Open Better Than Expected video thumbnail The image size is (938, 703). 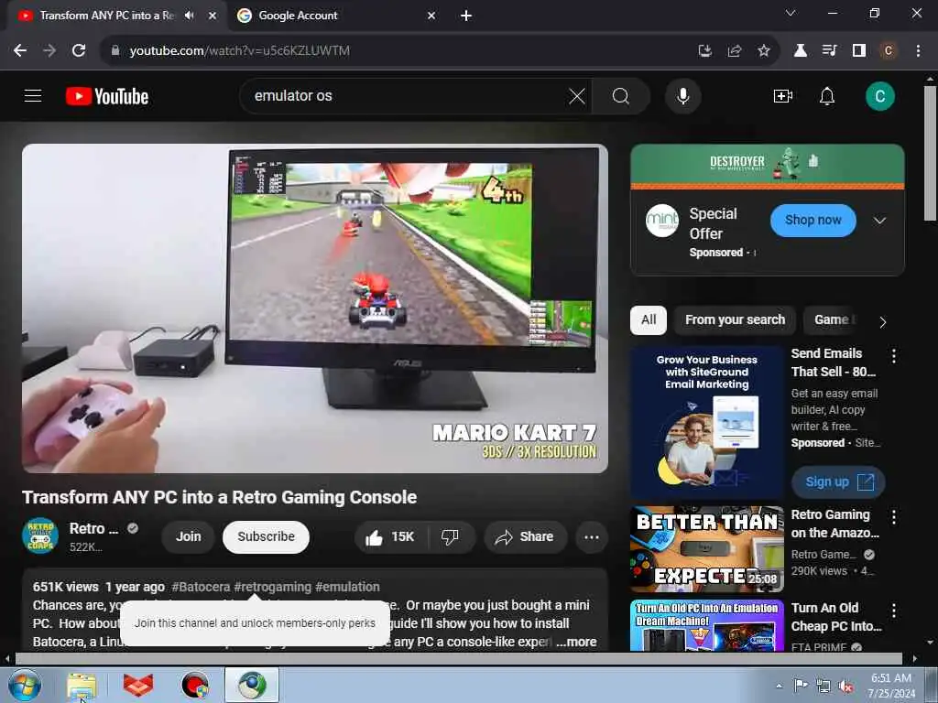click(706, 549)
